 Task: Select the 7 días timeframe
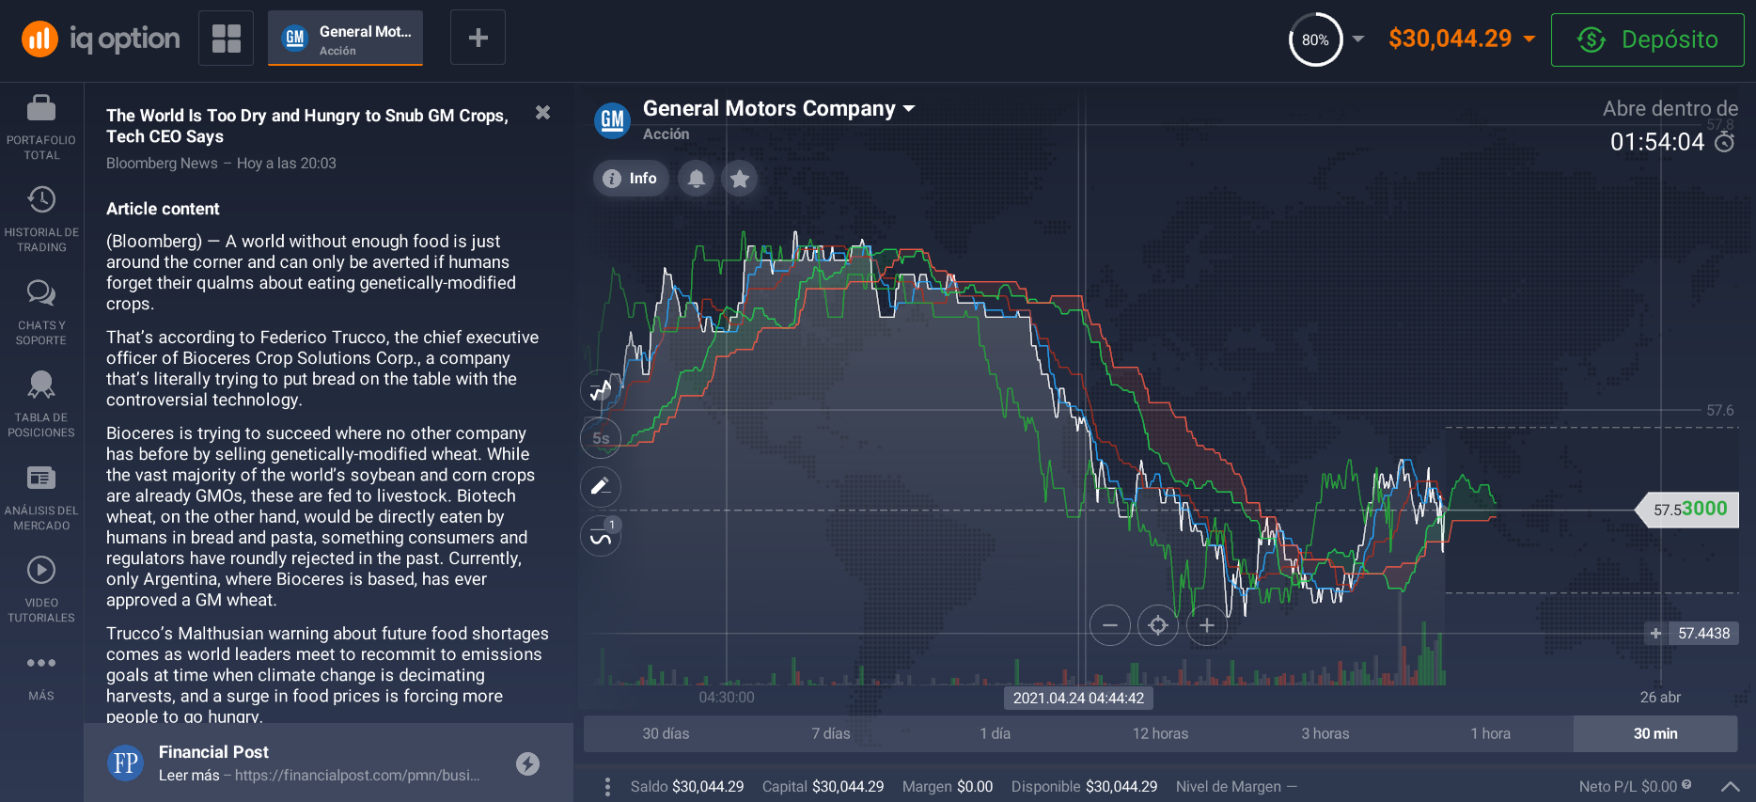[x=831, y=734]
